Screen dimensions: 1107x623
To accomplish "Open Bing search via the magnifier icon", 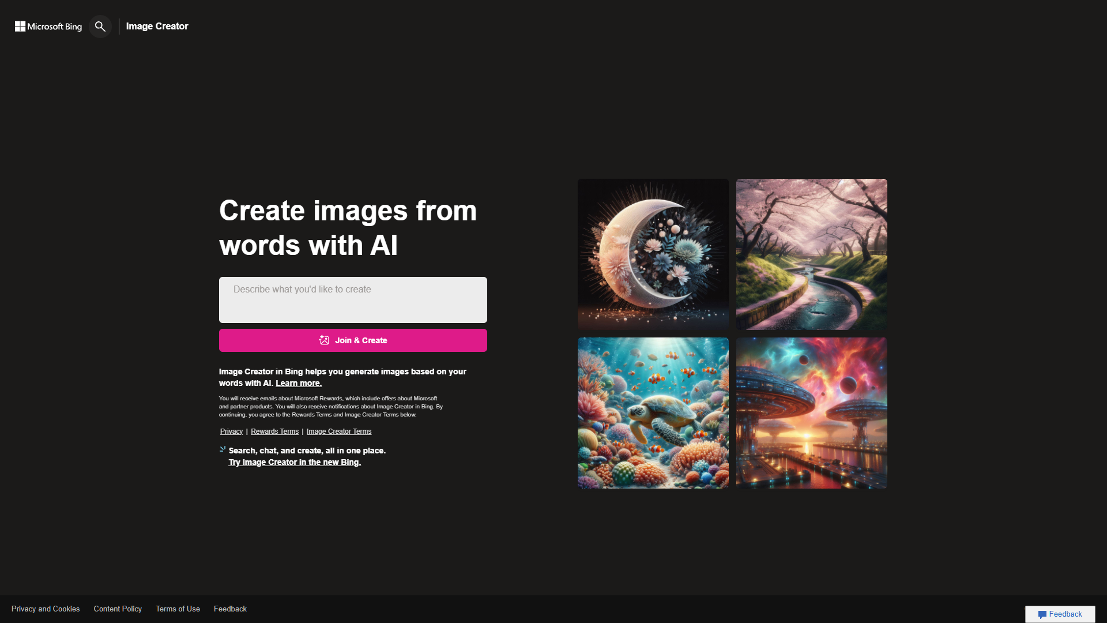I will pyautogui.click(x=100, y=26).
